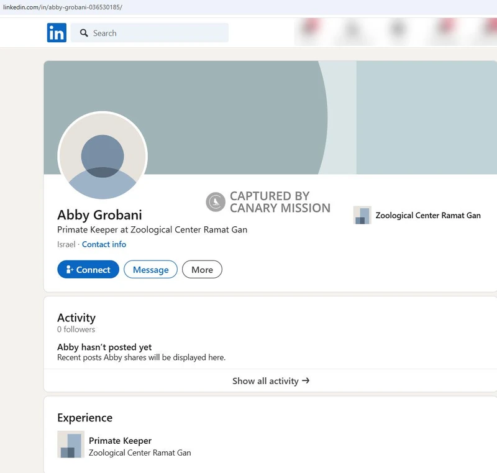This screenshot has width=497, height=473.
Task: Click the search magnifier icon
Action: pyautogui.click(x=84, y=33)
